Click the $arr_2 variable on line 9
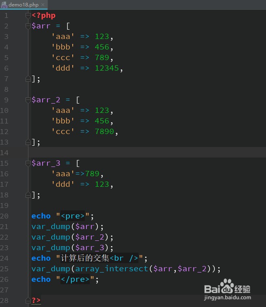Screen dimensions: 266x307 [46, 100]
